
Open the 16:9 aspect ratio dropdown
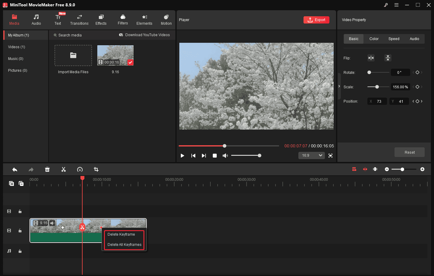coord(312,155)
